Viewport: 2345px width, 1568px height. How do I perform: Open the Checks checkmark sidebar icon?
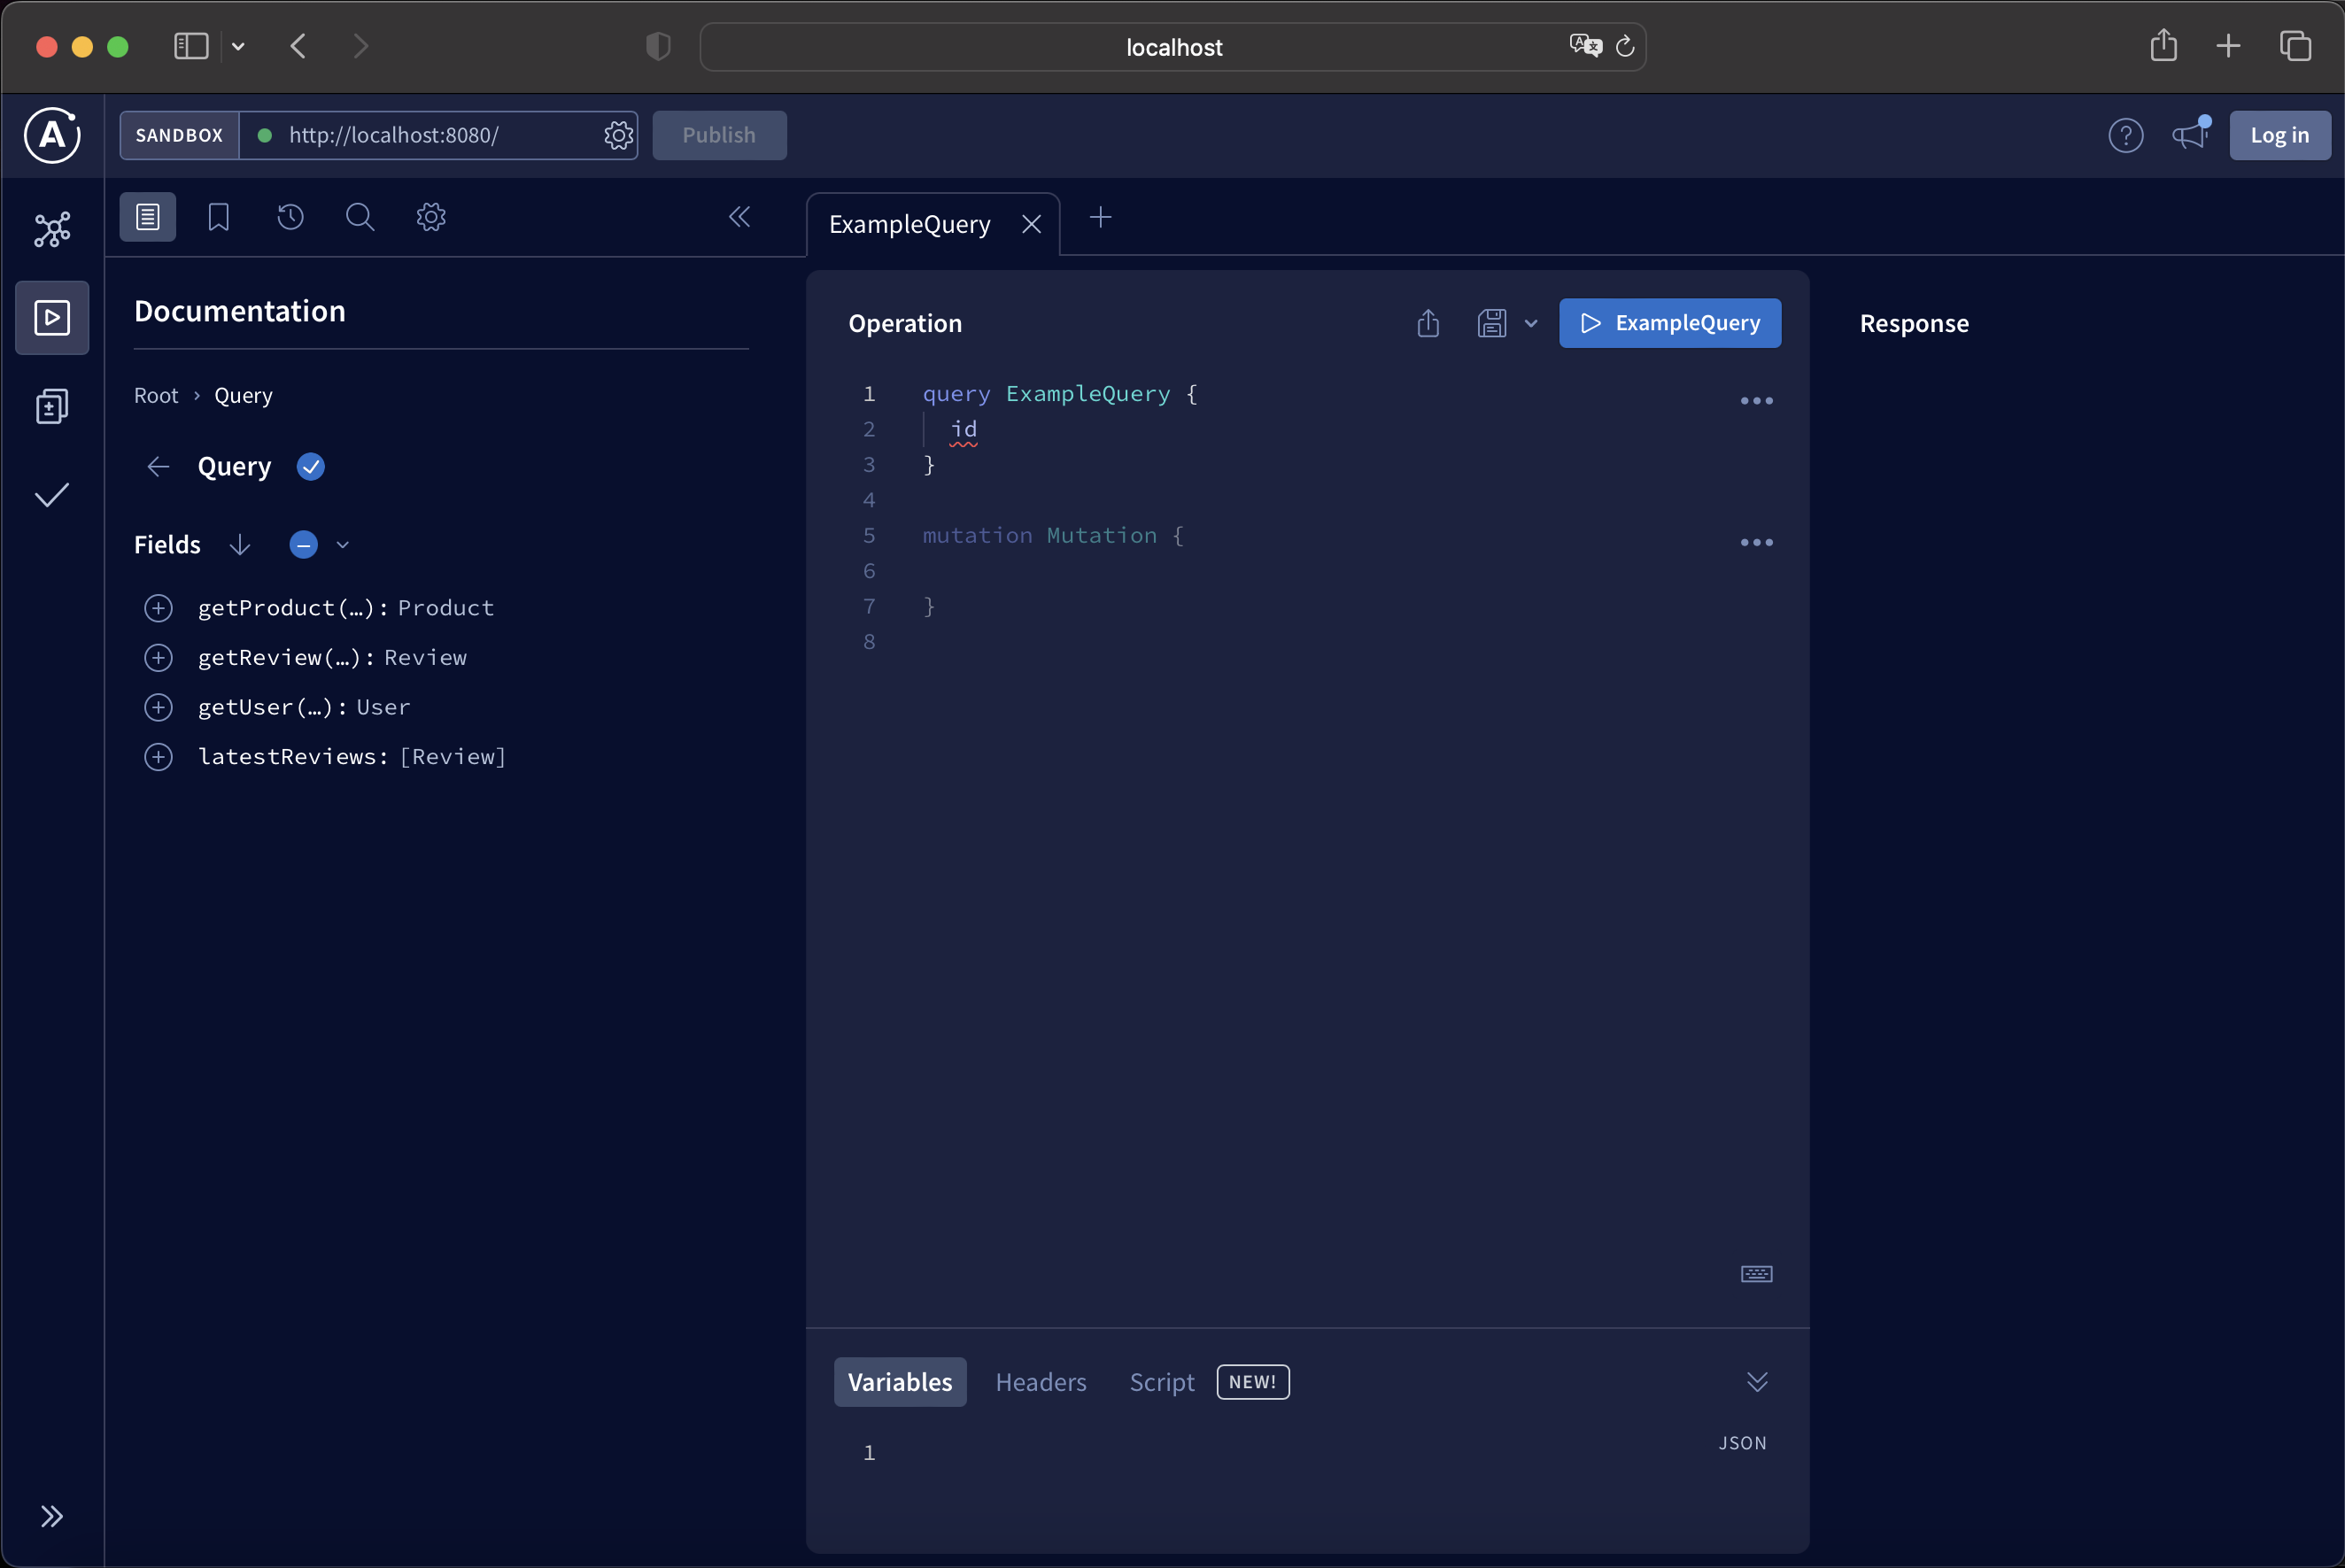pyautogui.click(x=52, y=495)
